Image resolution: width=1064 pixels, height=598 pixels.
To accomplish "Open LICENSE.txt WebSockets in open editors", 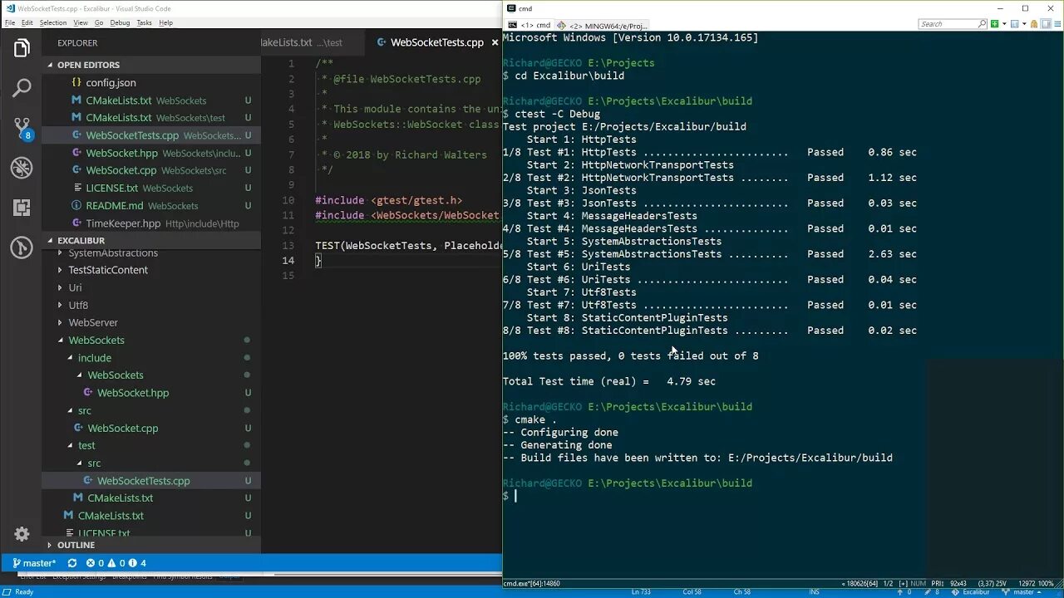I will [x=151, y=188].
